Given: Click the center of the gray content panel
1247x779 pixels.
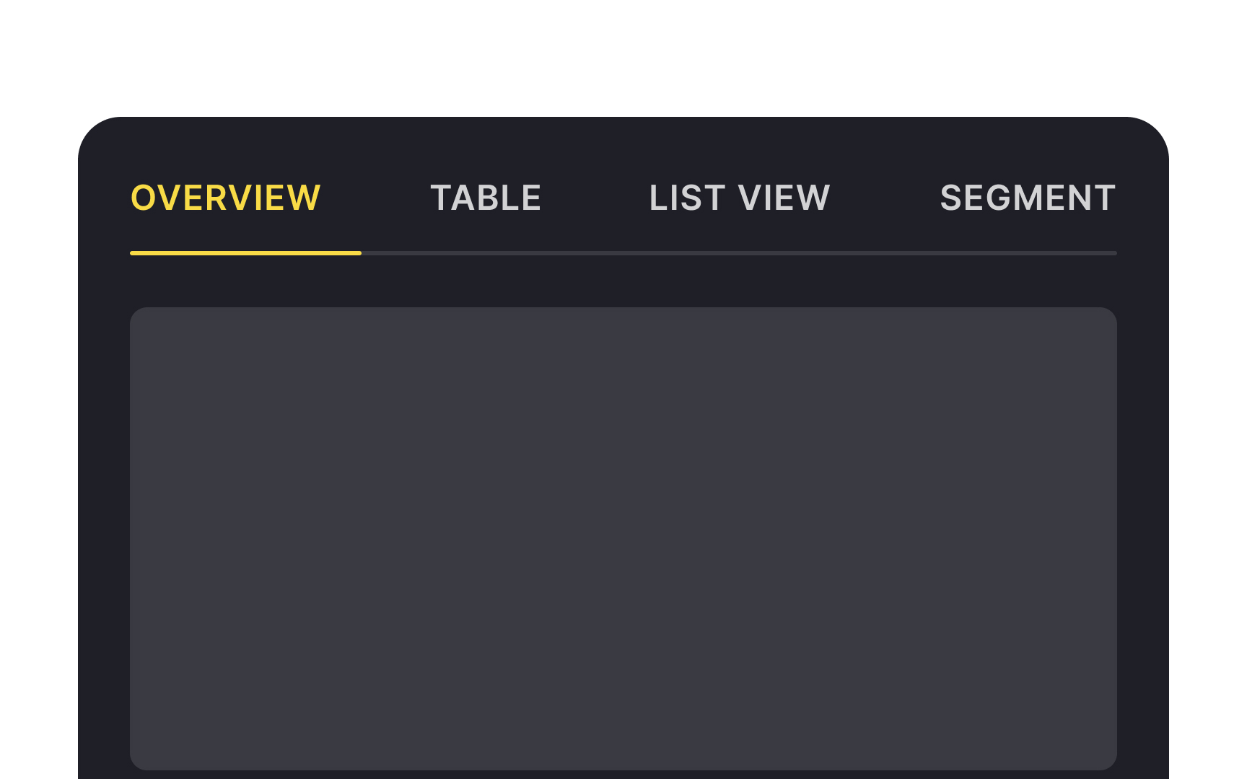Looking at the screenshot, I should pos(623,538).
